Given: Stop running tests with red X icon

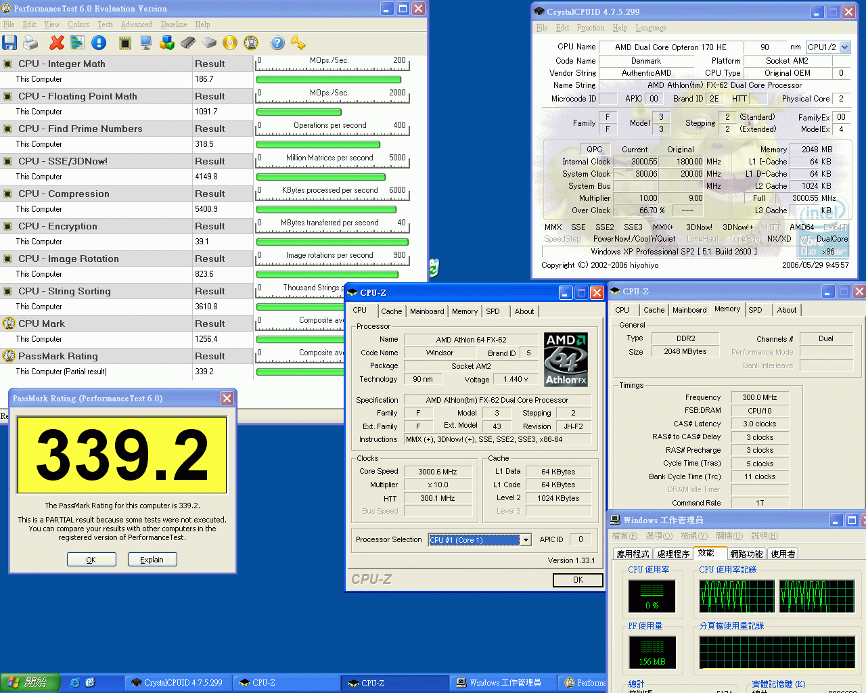Looking at the screenshot, I should [56, 42].
